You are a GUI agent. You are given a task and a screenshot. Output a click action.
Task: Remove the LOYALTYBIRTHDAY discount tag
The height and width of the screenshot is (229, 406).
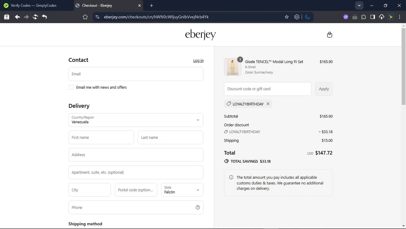coord(268,104)
